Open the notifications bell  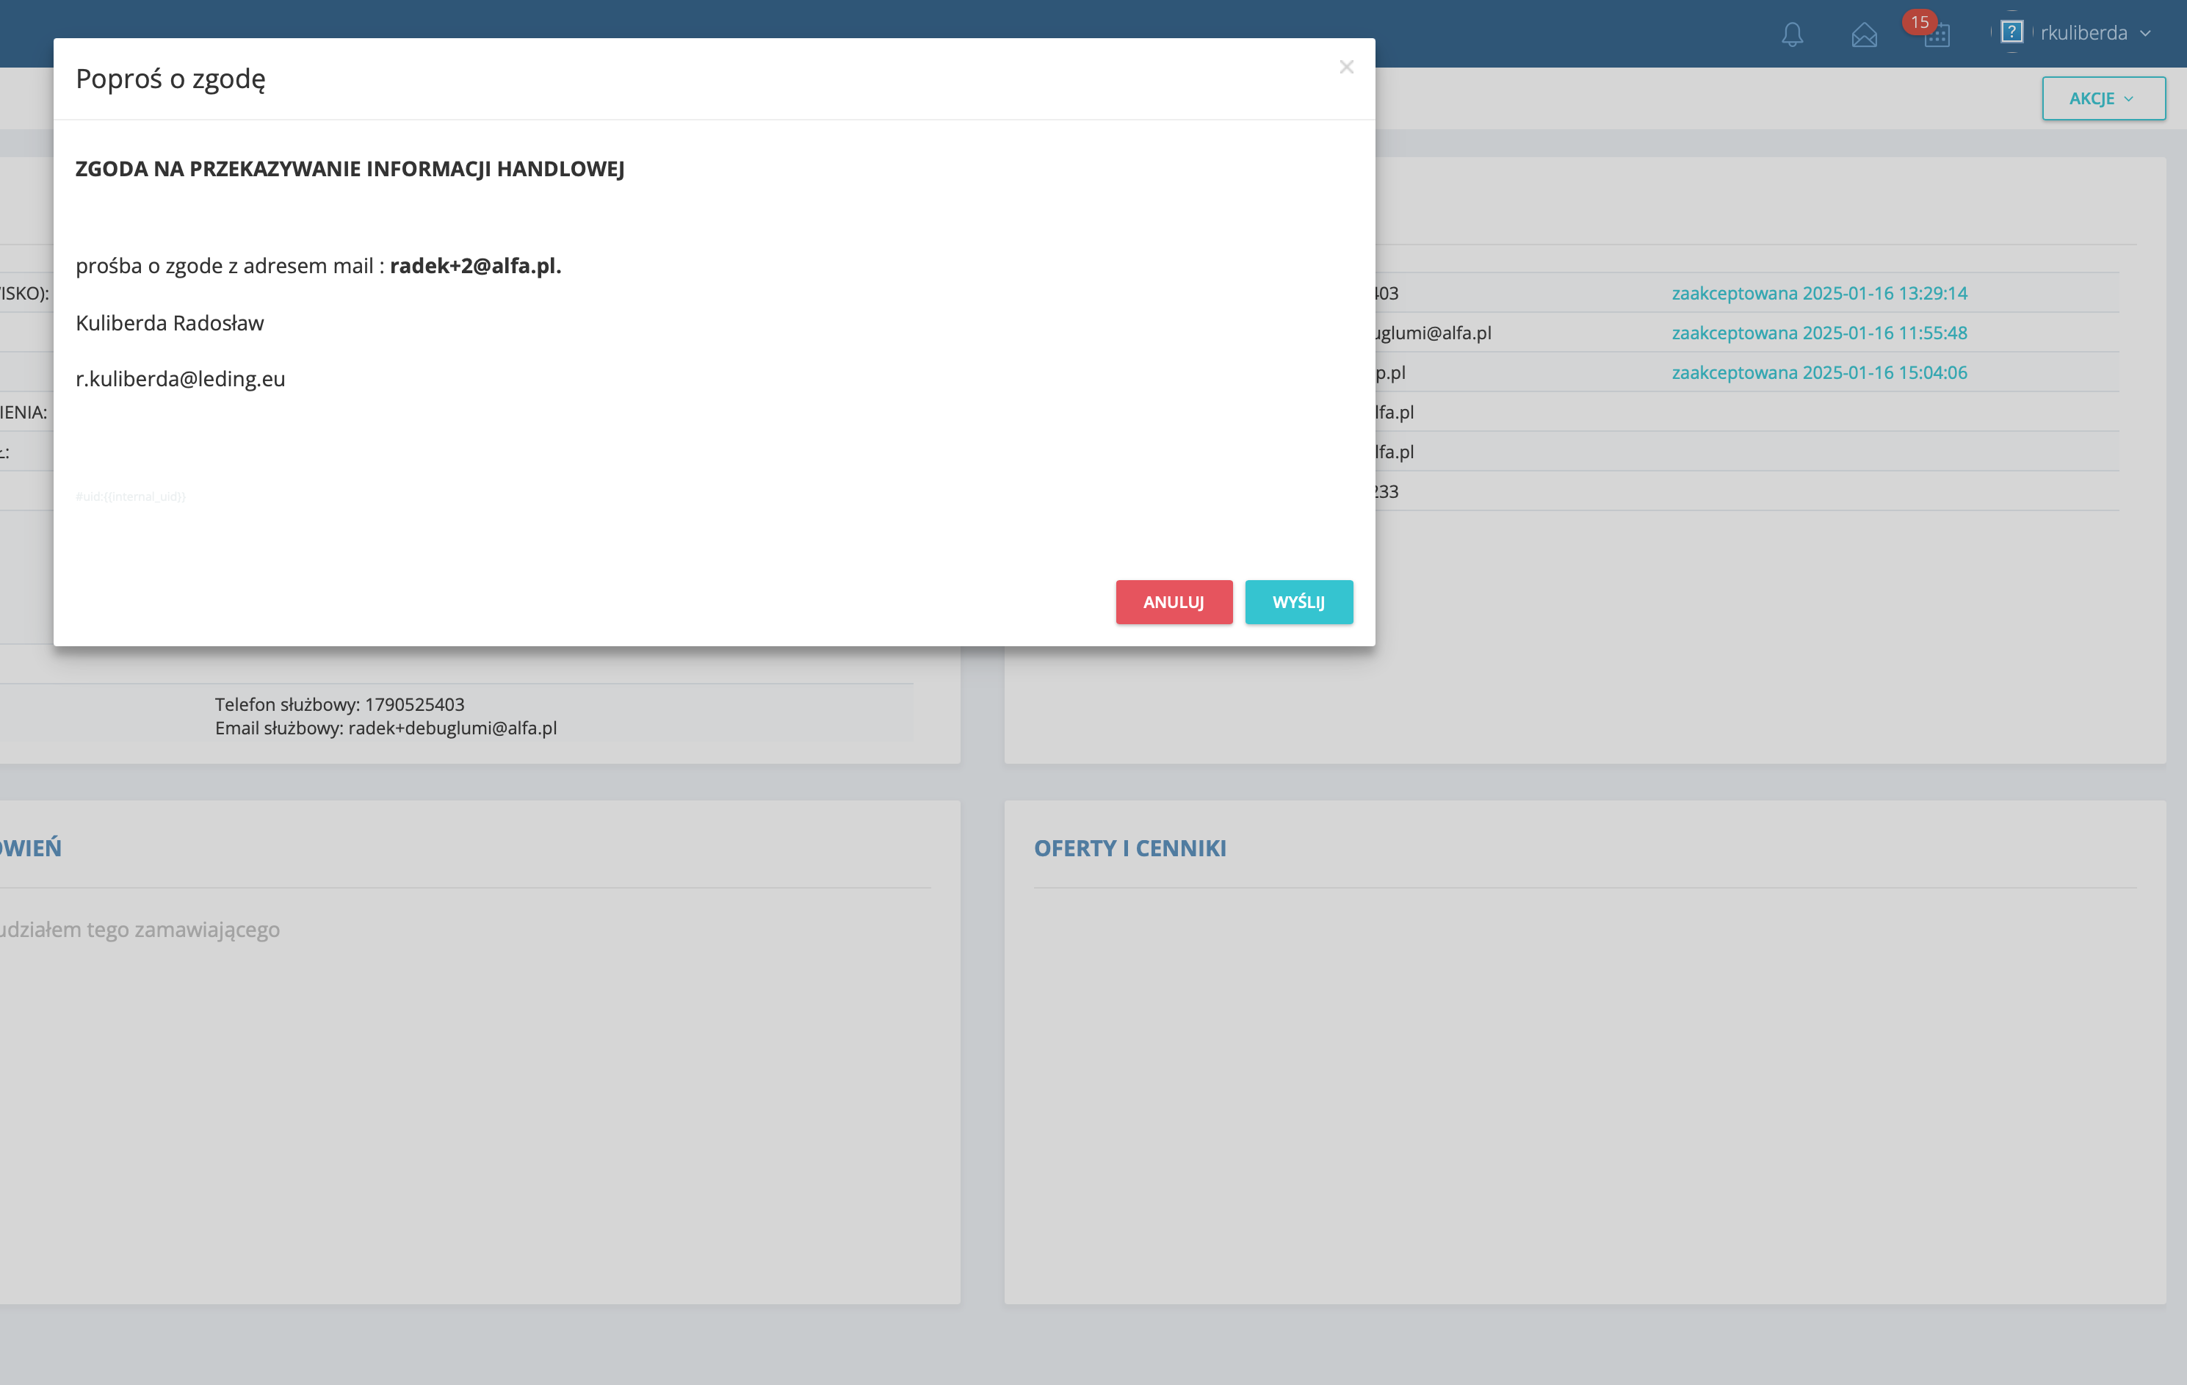(x=1792, y=35)
